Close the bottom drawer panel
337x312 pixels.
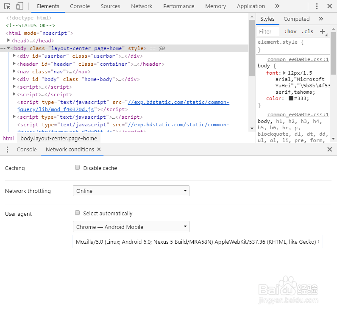tap(329, 149)
